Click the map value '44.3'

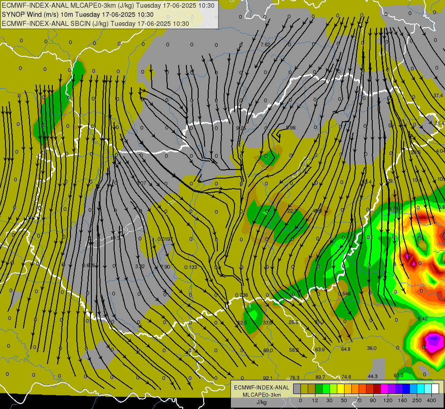pos(372,376)
